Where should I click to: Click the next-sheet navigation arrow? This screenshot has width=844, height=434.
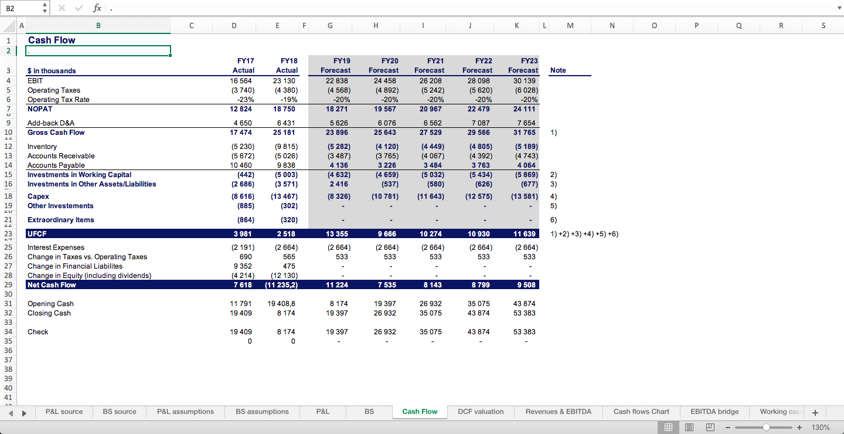24,413
